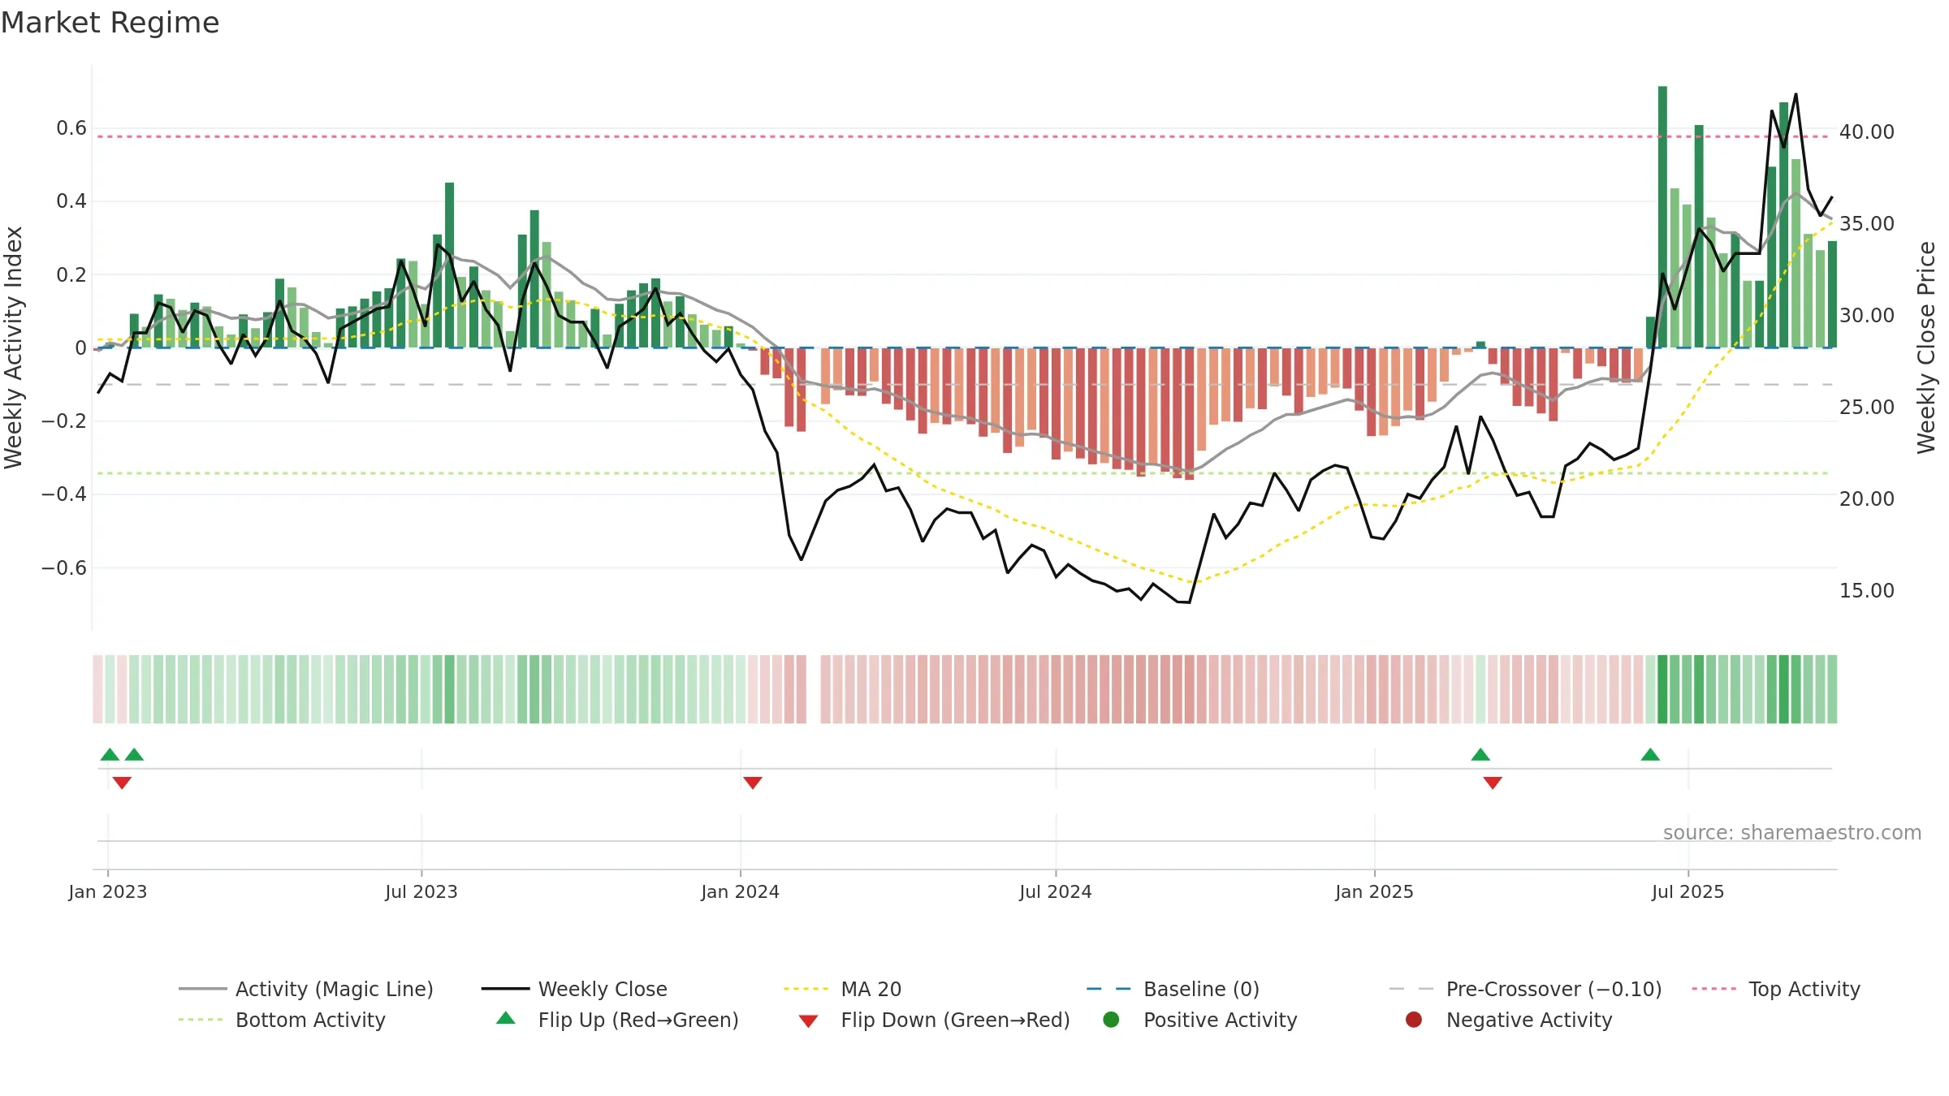The height and width of the screenshot is (1096, 1949).
Task: Click the dark red Negative Activity circle icon
Action: (x=1414, y=1020)
